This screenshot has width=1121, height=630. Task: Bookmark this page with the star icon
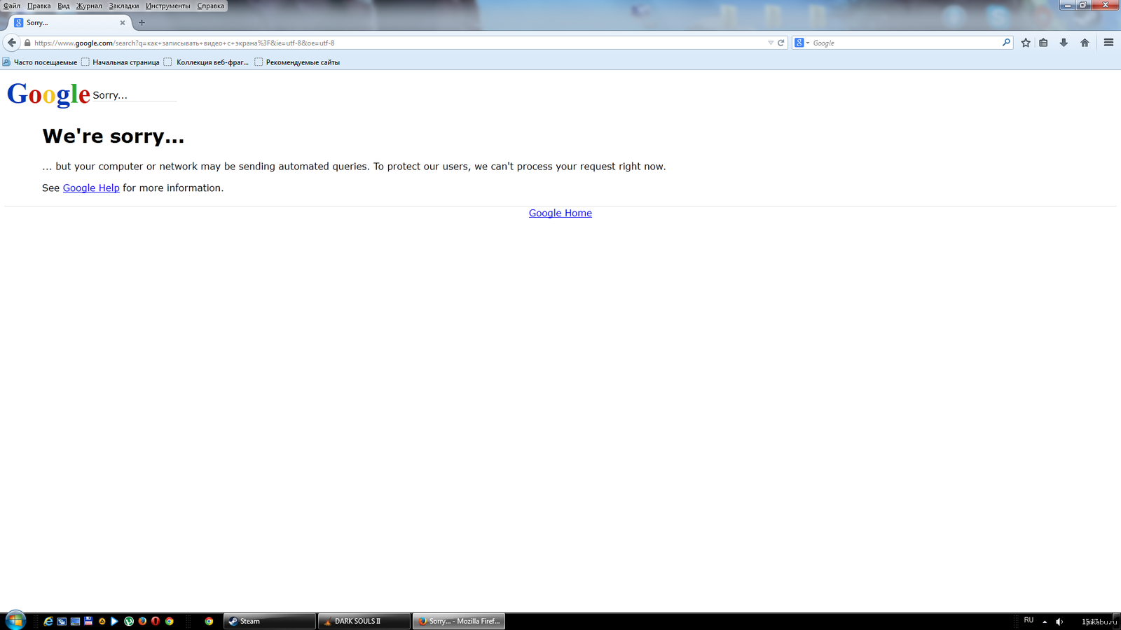(1026, 43)
